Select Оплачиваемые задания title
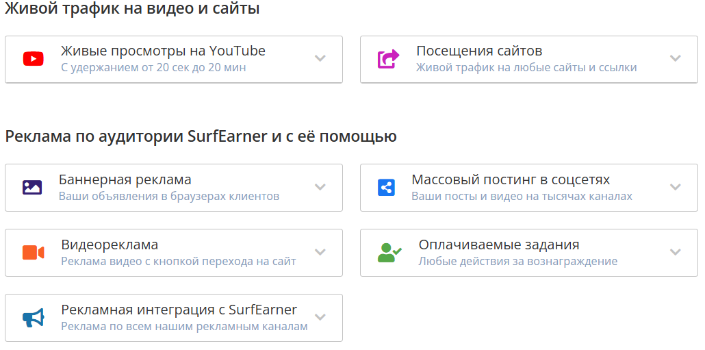Viewport: 705px width, 350px height. (499, 245)
